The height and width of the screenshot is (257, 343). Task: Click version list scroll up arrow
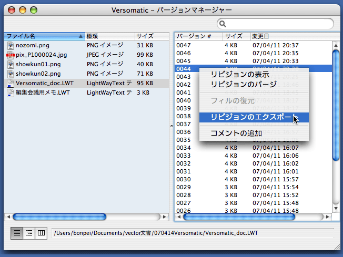pos(336,45)
